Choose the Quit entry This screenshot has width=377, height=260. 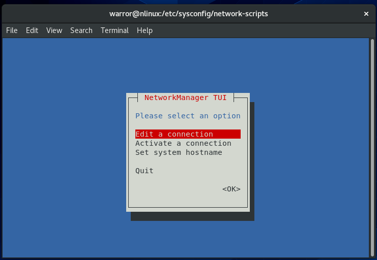(144, 171)
